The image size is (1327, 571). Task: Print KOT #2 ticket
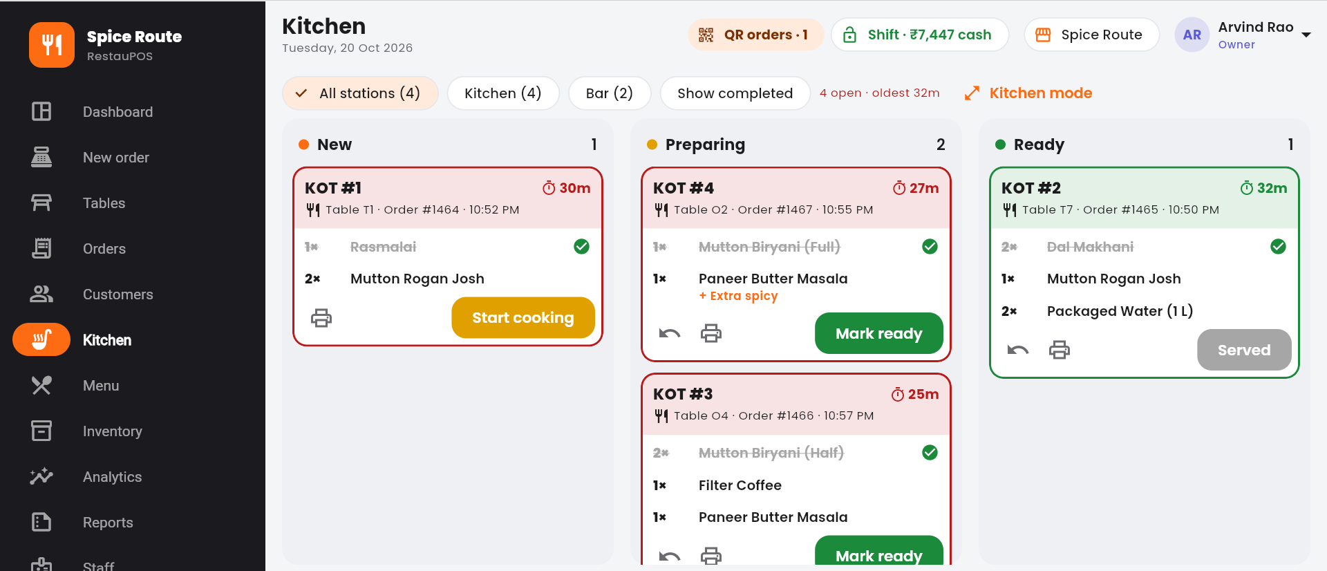click(1060, 350)
